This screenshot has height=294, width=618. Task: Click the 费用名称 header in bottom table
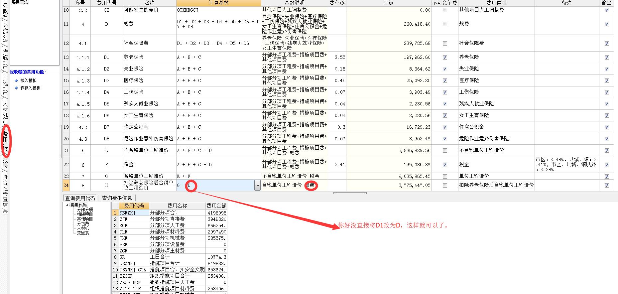pos(177,206)
